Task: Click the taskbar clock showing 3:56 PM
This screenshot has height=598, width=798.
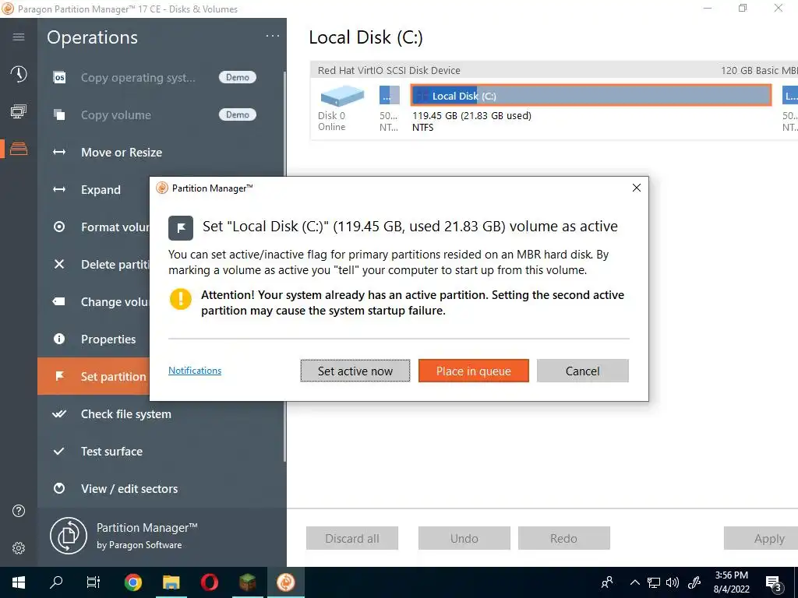Action: click(731, 582)
